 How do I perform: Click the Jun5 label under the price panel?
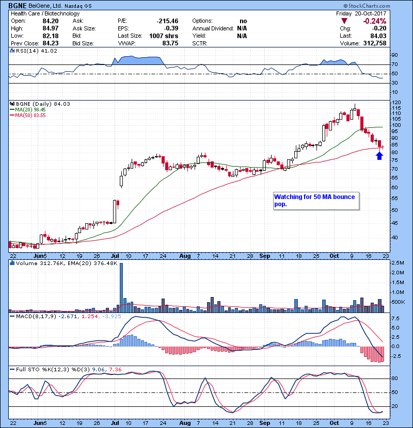[x=40, y=256]
